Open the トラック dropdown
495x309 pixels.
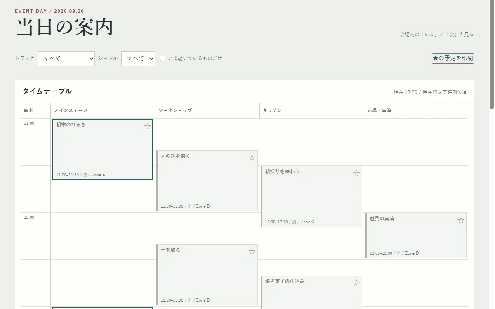tap(66, 59)
